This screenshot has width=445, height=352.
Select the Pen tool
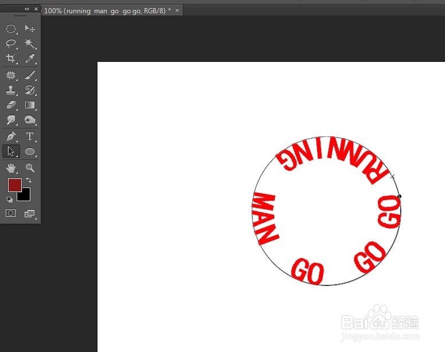[11, 136]
